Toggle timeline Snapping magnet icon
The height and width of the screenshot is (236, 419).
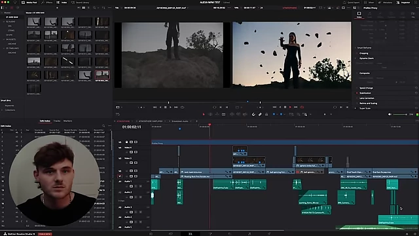[x=253, y=115]
